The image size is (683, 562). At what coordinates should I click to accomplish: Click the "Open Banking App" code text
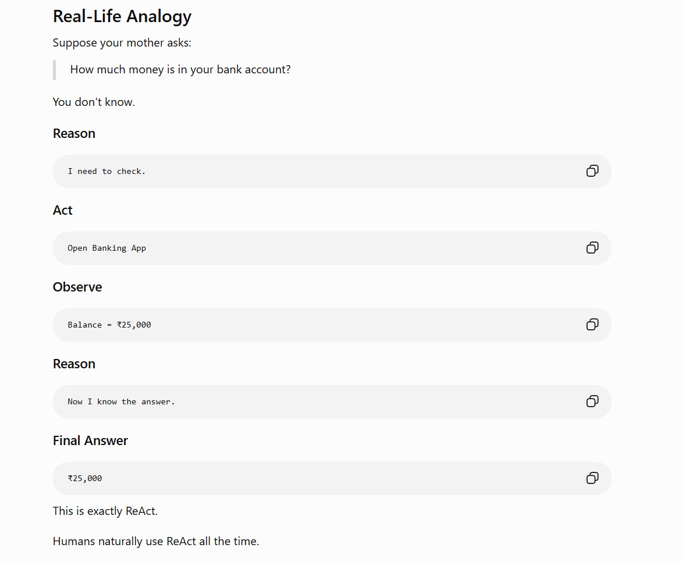pyautogui.click(x=106, y=248)
